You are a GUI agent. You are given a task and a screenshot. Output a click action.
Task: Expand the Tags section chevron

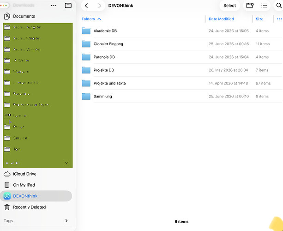[x=66, y=221]
